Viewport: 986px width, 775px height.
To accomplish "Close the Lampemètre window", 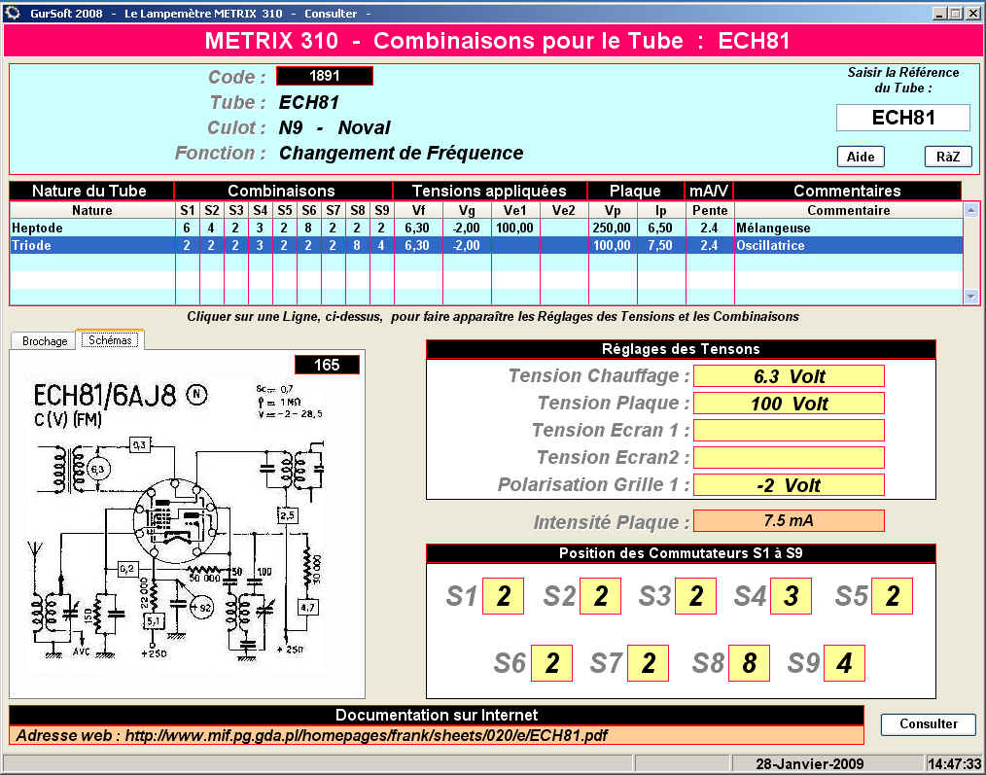I will (x=972, y=14).
